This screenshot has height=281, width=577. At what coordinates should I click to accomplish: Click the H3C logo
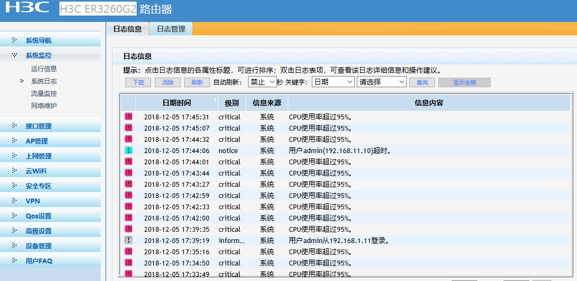coord(27,7)
